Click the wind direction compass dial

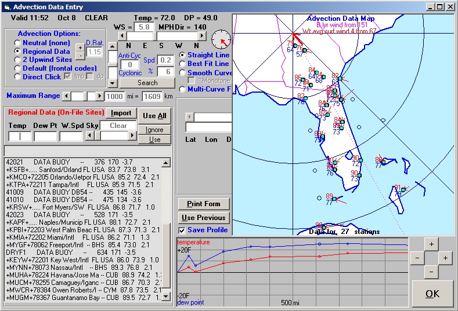click(x=221, y=39)
